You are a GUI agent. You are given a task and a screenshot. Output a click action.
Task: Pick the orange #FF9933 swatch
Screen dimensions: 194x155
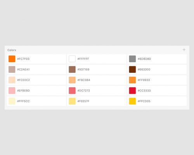point(132,80)
